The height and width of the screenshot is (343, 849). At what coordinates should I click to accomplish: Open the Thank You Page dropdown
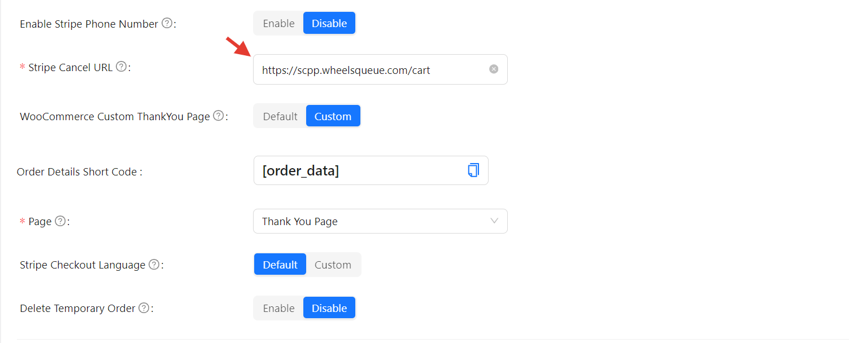373,221
